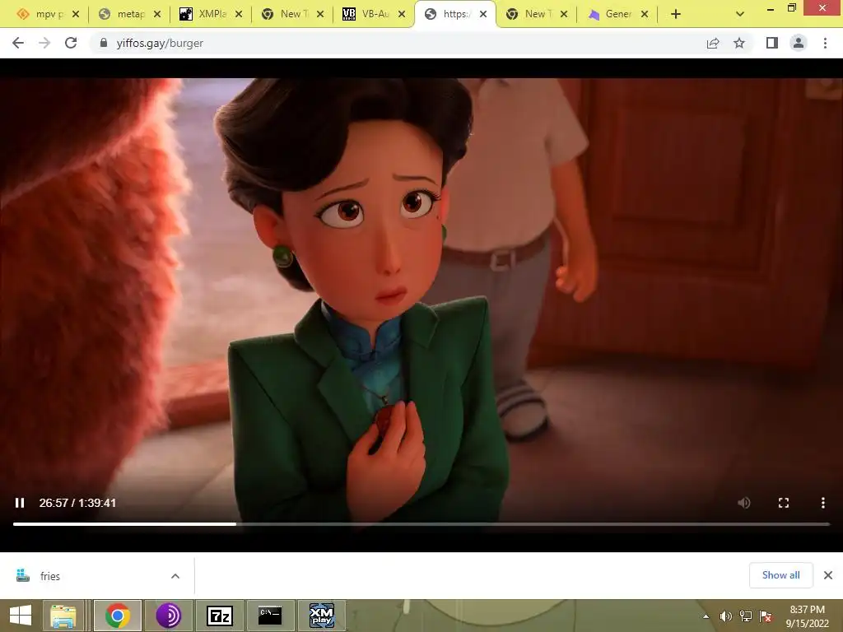This screenshot has width=843, height=632.
Task: Seek on the video progress bar
Action: [421, 523]
